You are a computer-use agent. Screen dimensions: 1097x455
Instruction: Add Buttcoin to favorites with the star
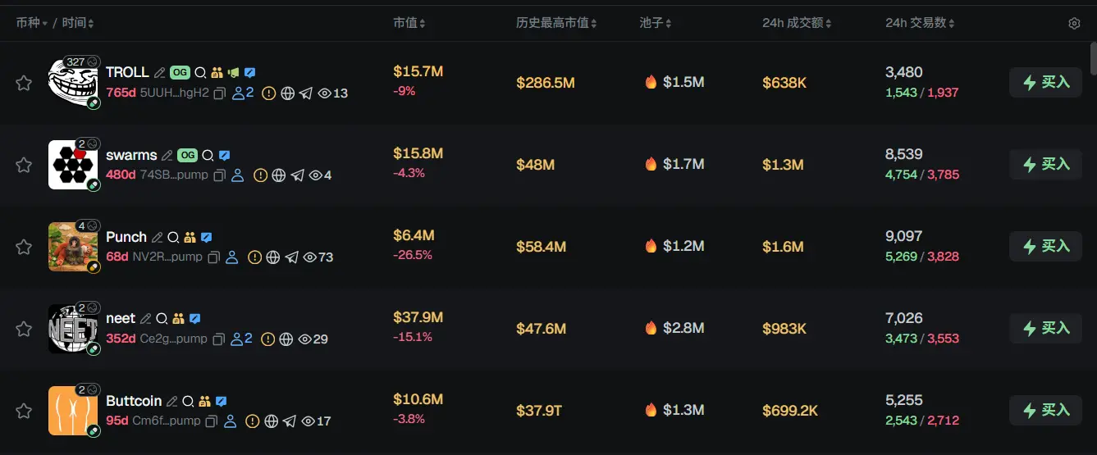pyautogui.click(x=24, y=411)
